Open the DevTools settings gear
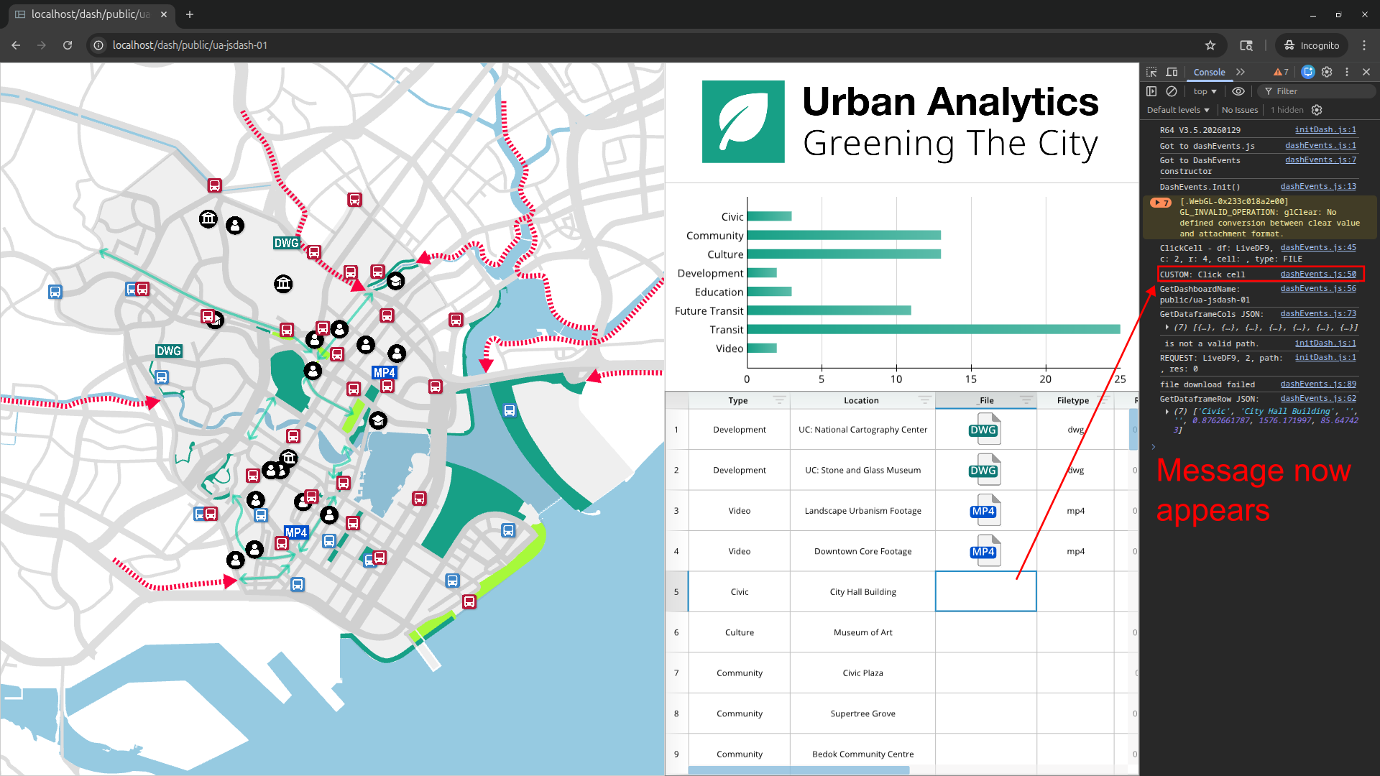Screen dimensions: 1380x776 (1327, 72)
